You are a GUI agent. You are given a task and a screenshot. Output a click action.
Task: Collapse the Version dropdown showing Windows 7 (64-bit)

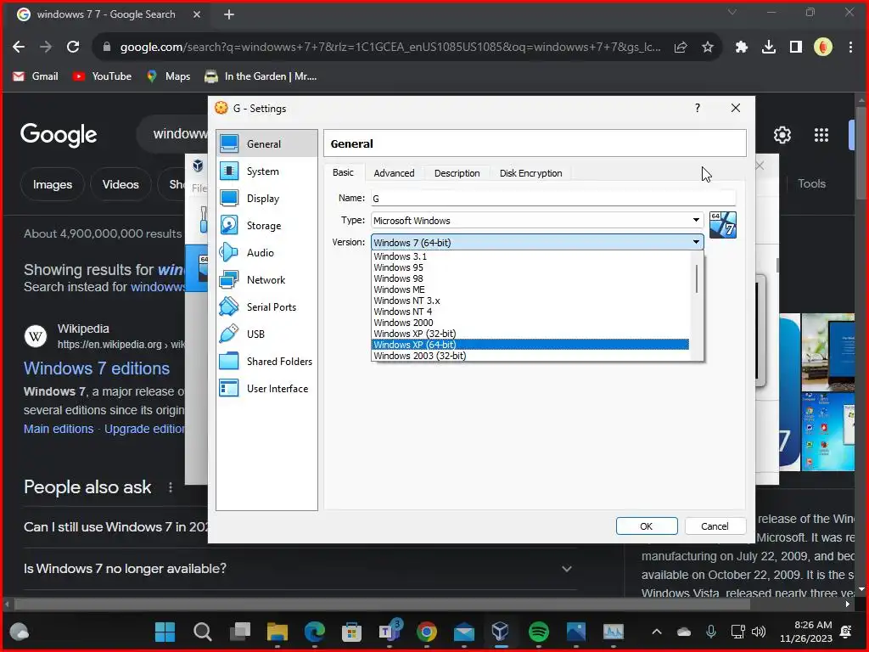coord(537,242)
